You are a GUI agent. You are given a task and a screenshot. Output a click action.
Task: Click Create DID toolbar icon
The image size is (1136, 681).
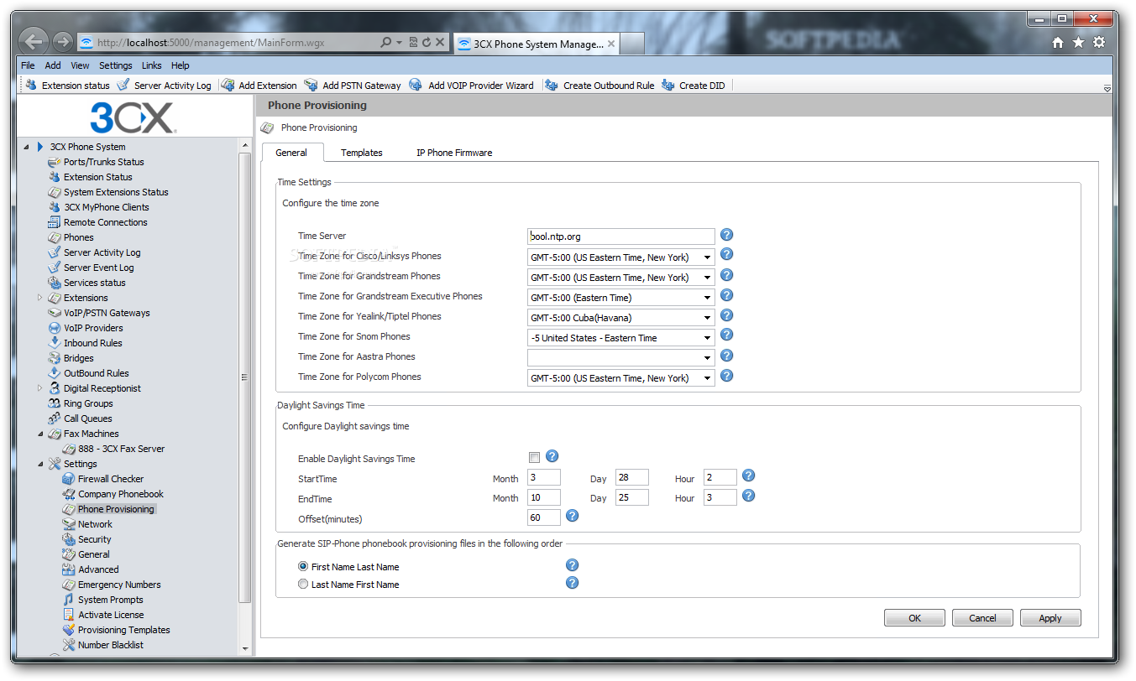(x=668, y=85)
